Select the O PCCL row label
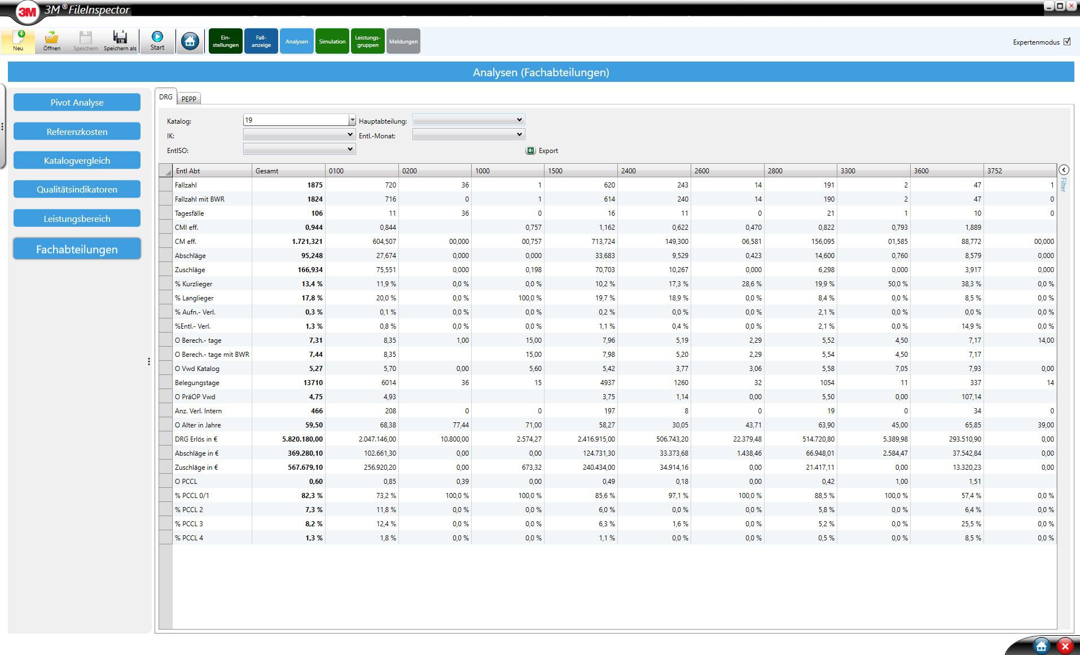Viewport: 1080px width, 655px height. 186,481
